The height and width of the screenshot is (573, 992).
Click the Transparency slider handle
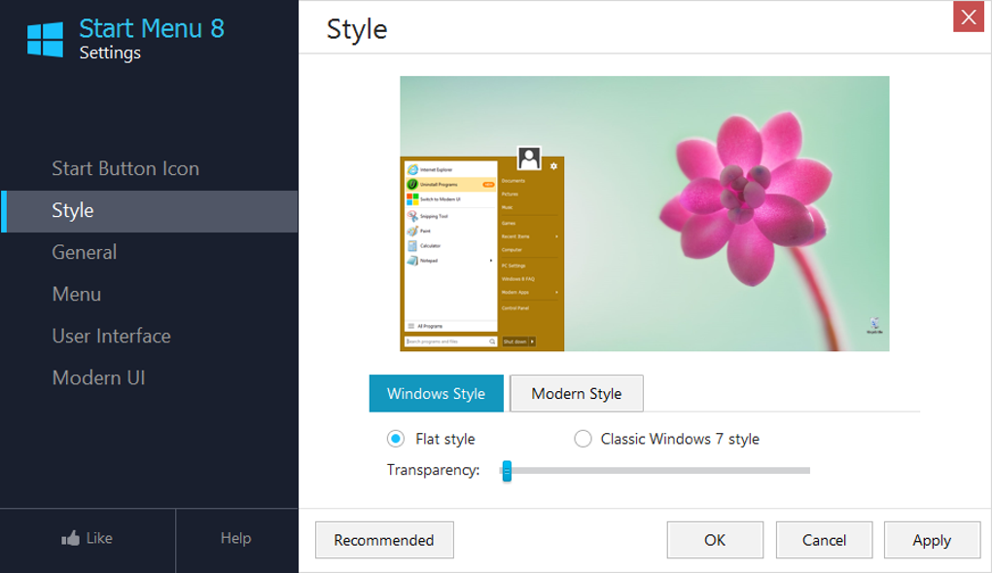(x=507, y=471)
